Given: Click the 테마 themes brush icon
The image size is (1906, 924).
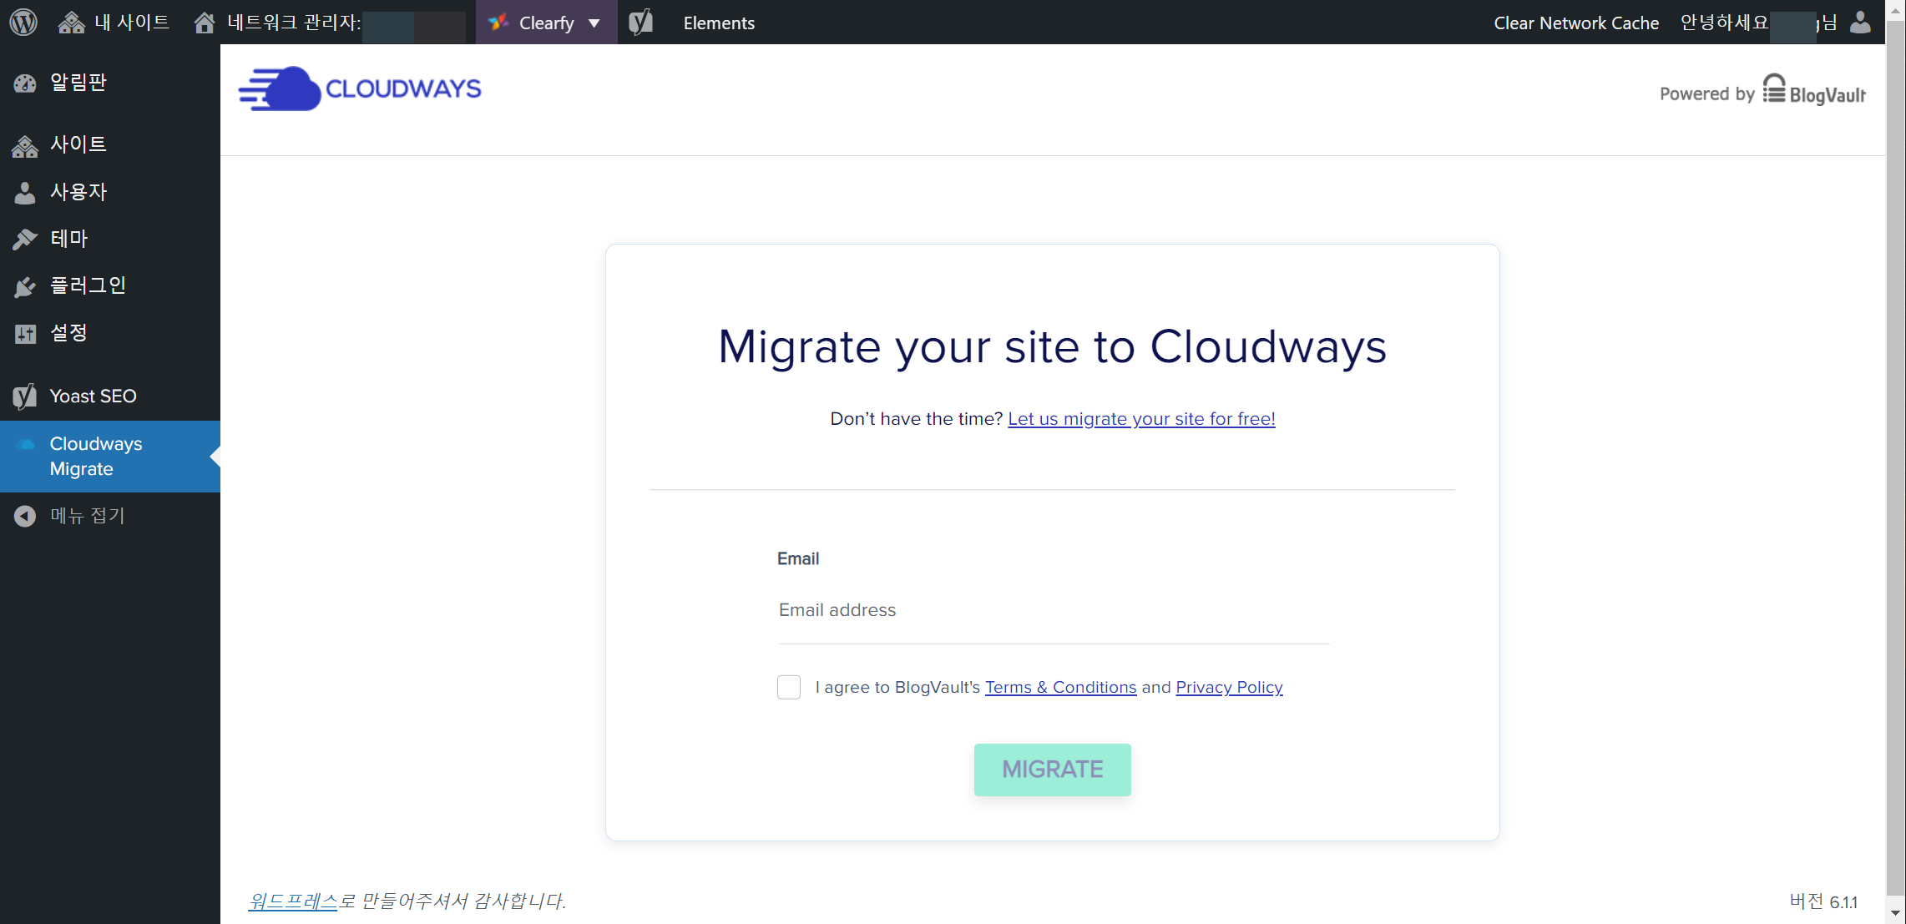Looking at the screenshot, I should pyautogui.click(x=25, y=240).
